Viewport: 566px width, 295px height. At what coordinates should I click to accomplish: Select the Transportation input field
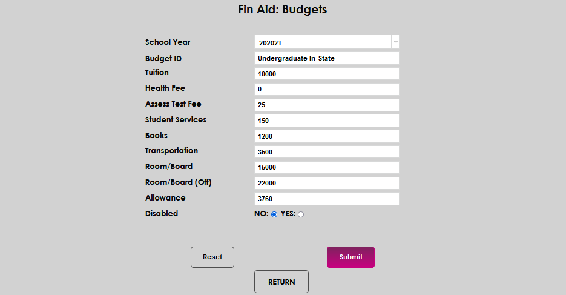click(x=326, y=152)
